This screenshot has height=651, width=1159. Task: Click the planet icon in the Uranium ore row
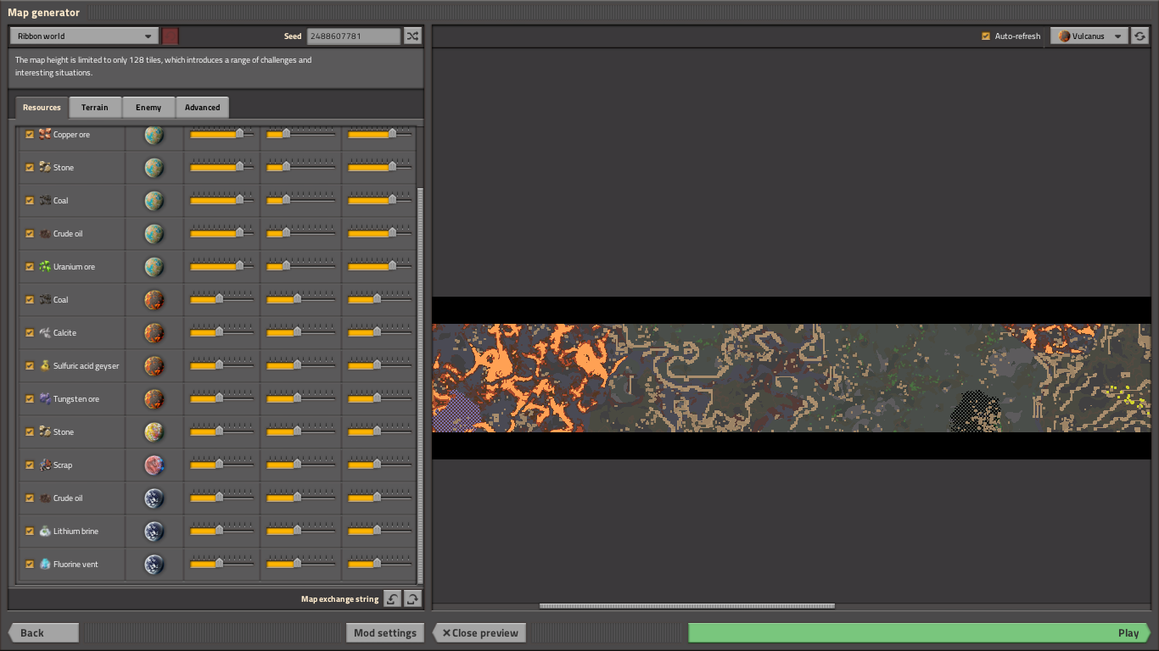coord(154,267)
